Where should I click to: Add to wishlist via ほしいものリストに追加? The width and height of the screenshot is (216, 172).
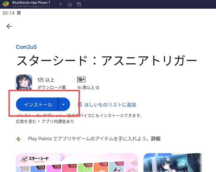click(x=110, y=105)
